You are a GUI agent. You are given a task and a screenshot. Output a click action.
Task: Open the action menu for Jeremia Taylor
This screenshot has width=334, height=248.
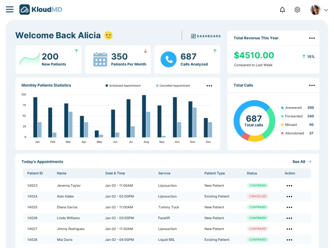tap(289, 186)
